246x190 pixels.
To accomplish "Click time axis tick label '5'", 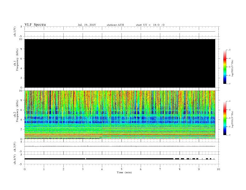I will point(121,169).
